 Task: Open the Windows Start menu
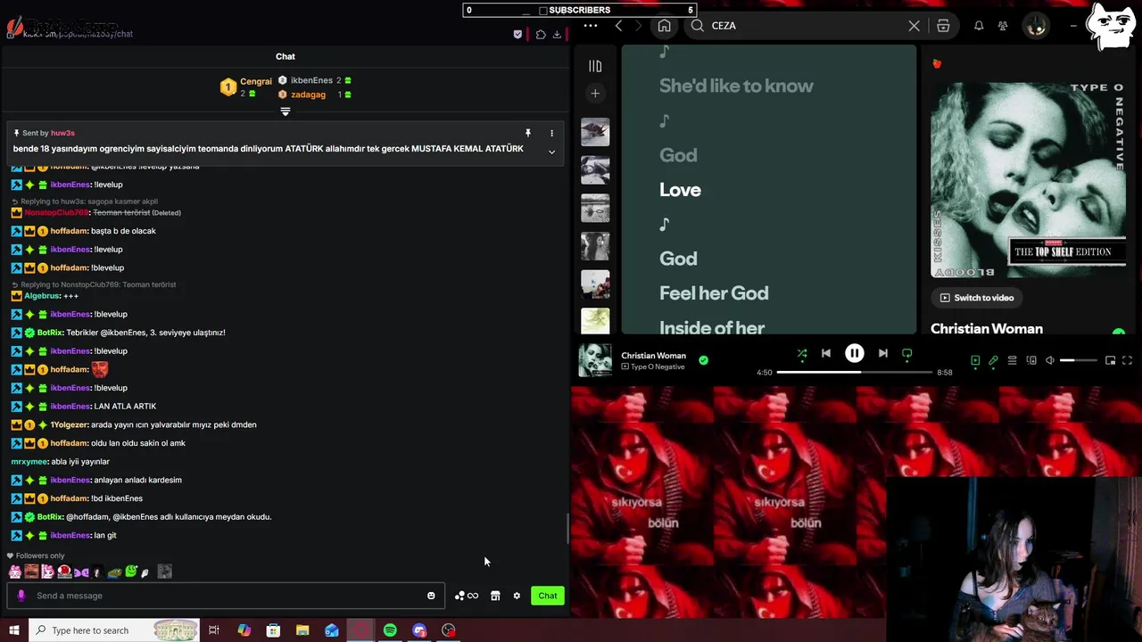(14, 630)
